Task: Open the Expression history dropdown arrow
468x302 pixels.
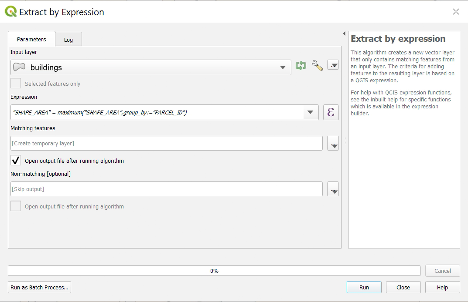Action: click(x=310, y=112)
